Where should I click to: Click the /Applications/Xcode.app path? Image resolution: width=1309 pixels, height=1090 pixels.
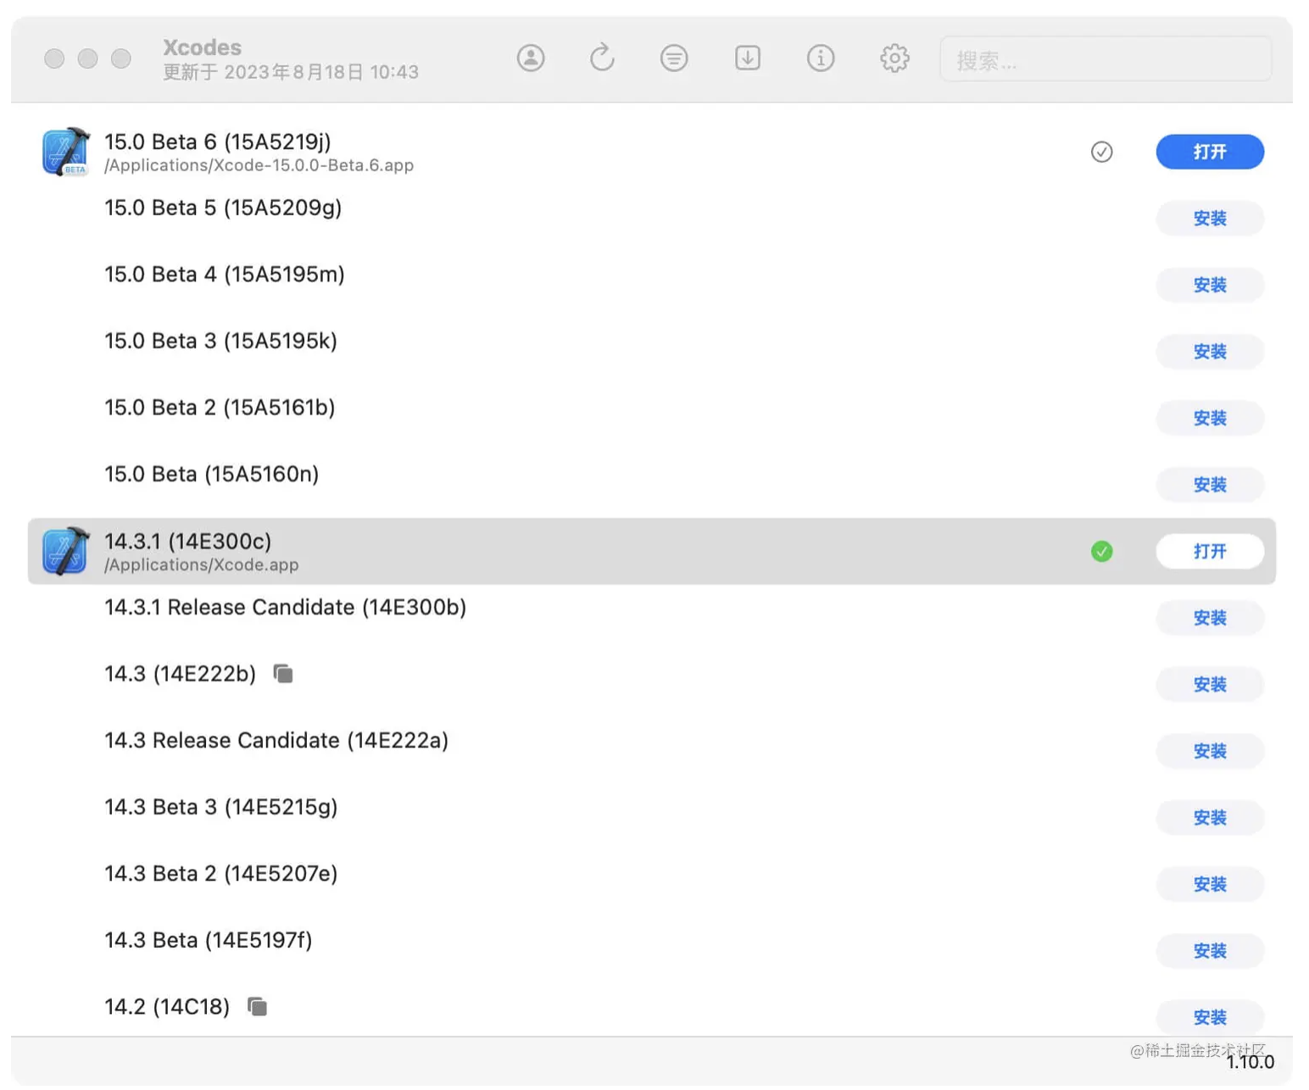(201, 564)
